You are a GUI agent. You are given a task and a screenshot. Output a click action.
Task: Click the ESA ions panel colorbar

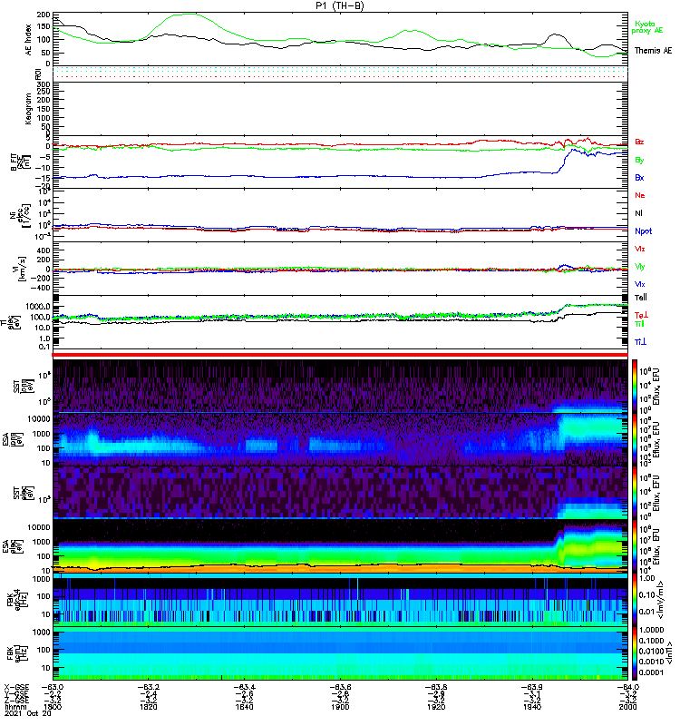click(635, 439)
